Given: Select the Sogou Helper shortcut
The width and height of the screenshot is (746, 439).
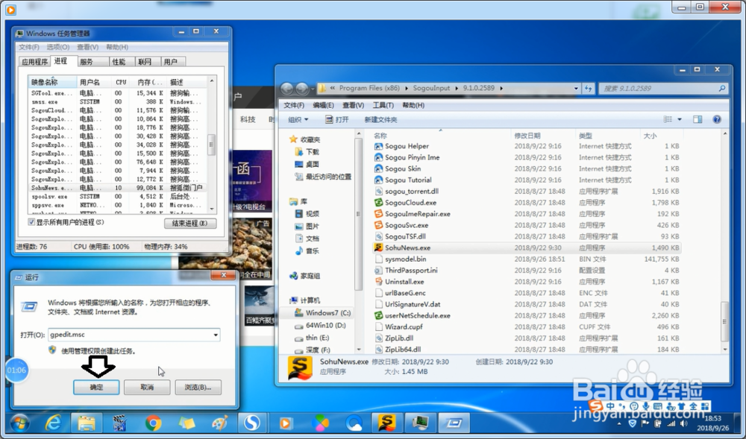Looking at the screenshot, I should (526, 146).
